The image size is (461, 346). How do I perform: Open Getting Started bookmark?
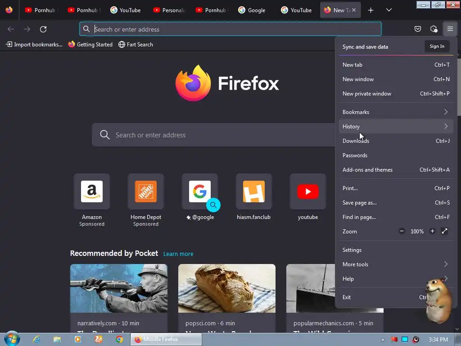tap(90, 45)
